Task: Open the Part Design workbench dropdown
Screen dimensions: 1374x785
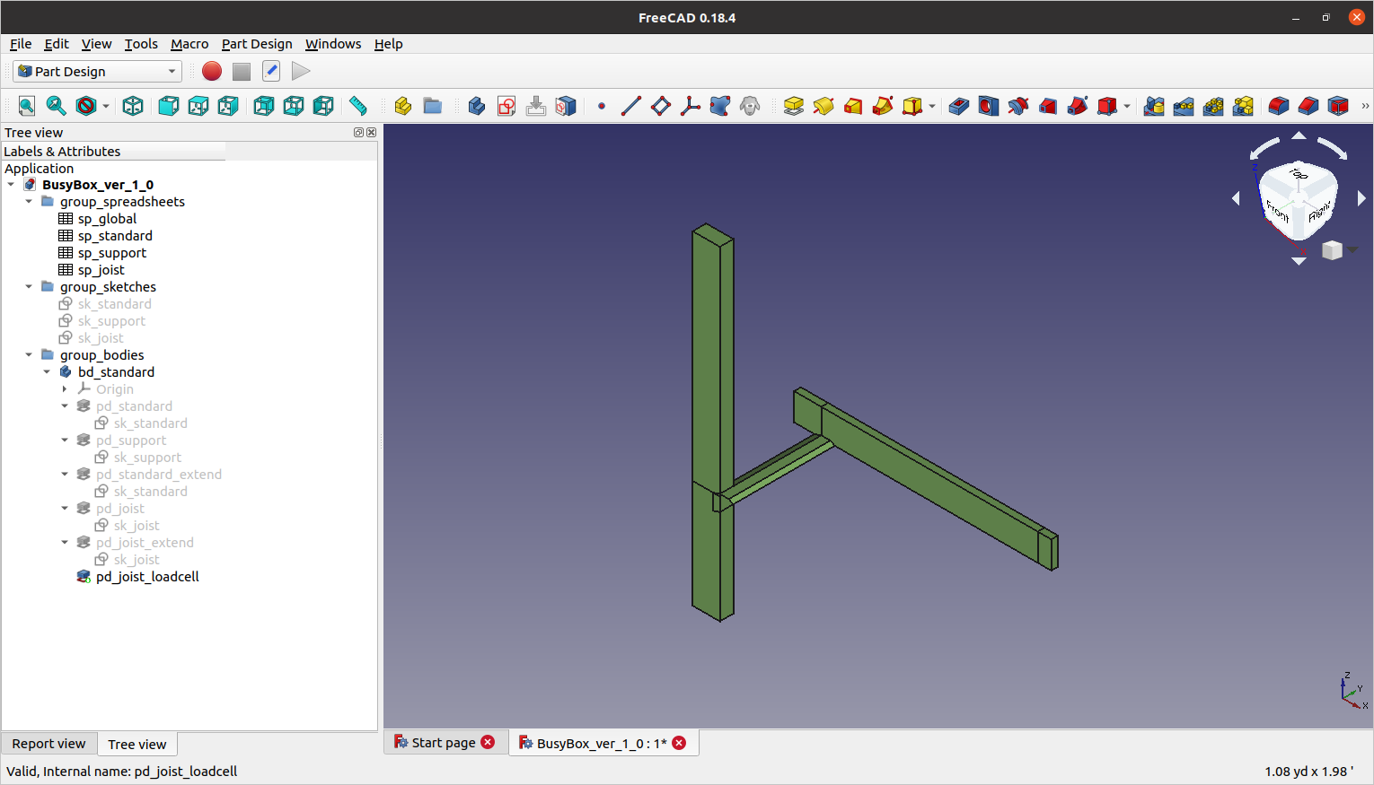Action: pos(98,72)
